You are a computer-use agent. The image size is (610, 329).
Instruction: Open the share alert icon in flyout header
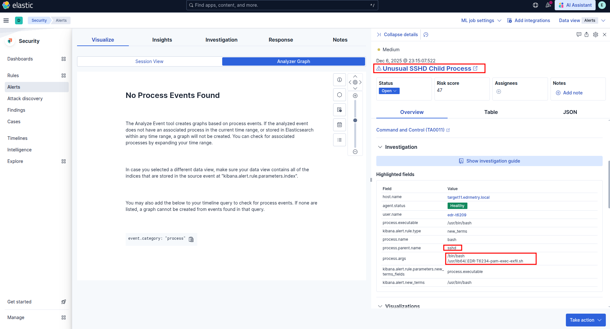pos(586,35)
